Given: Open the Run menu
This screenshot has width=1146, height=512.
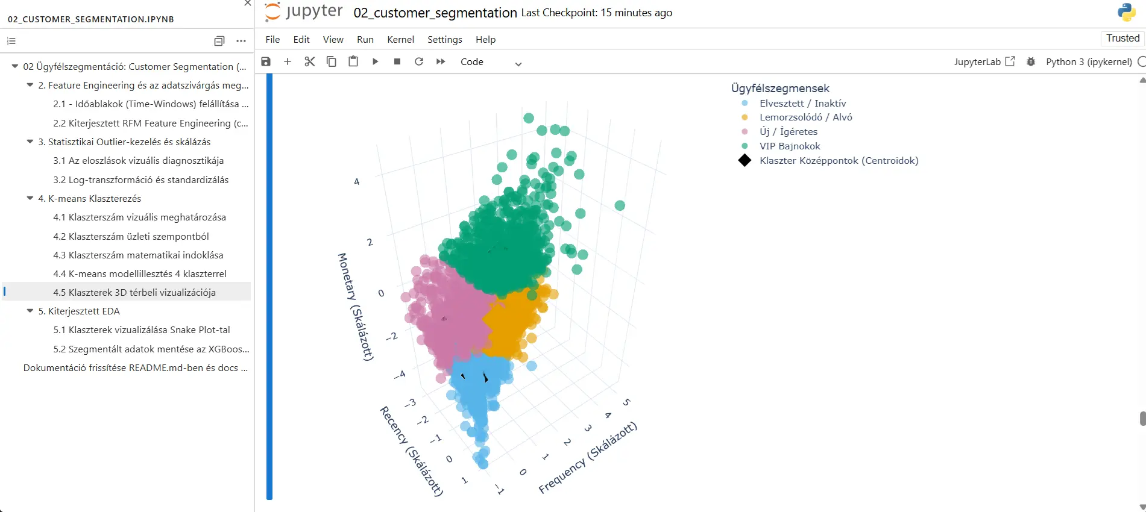Looking at the screenshot, I should pos(365,39).
